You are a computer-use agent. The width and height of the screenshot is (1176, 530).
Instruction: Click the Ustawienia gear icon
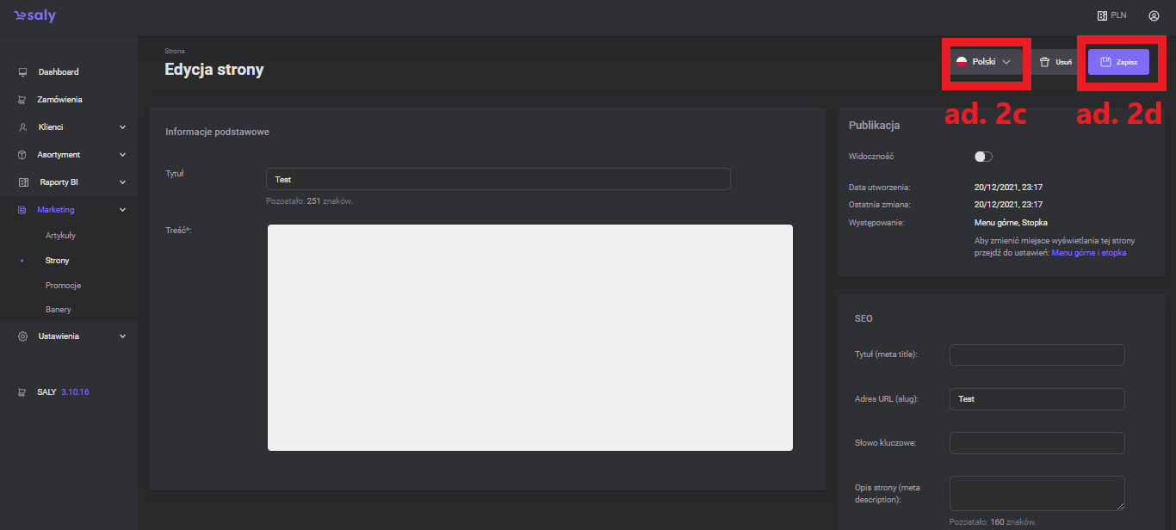click(23, 336)
